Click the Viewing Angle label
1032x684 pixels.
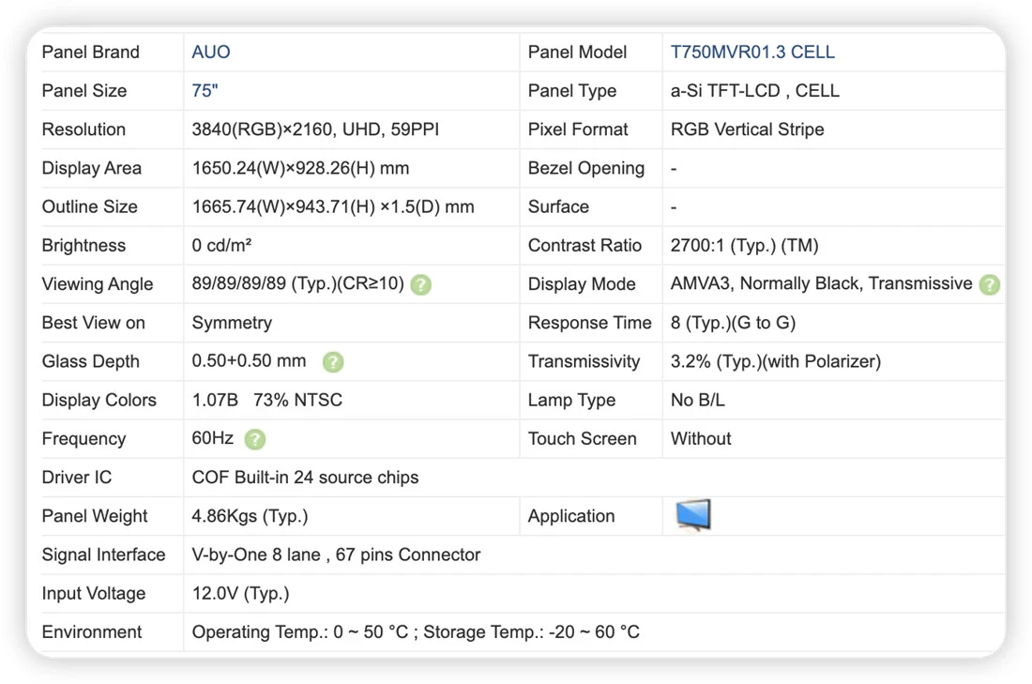tap(97, 284)
